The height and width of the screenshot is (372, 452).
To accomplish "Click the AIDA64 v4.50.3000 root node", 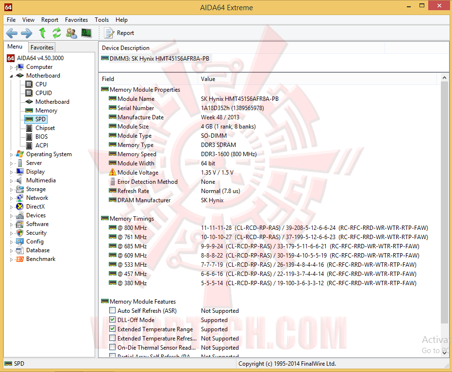I will (x=40, y=58).
